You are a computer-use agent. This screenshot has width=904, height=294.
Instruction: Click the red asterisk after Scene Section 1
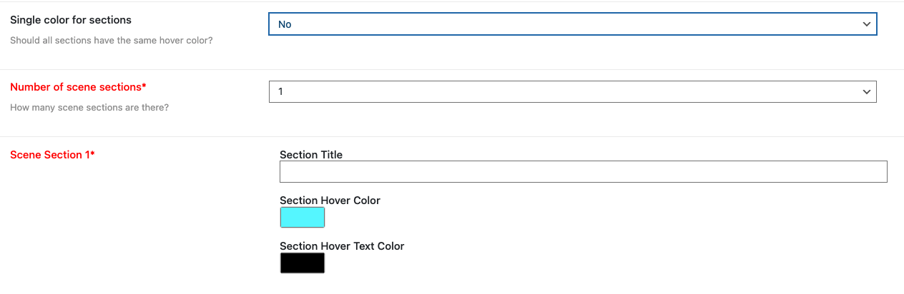point(93,154)
